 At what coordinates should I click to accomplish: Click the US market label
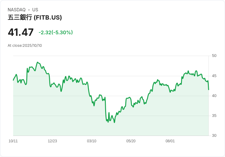(35, 10)
